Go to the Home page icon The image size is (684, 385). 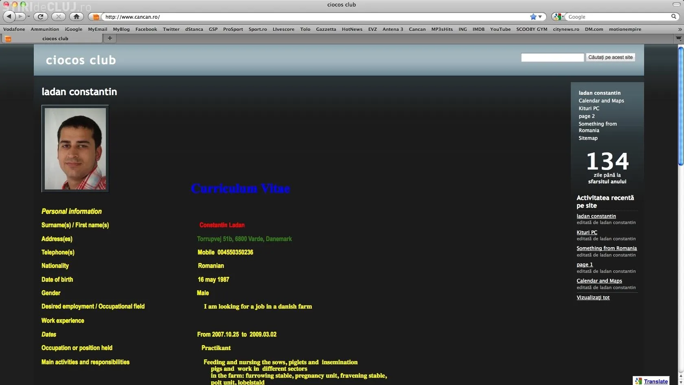[76, 17]
